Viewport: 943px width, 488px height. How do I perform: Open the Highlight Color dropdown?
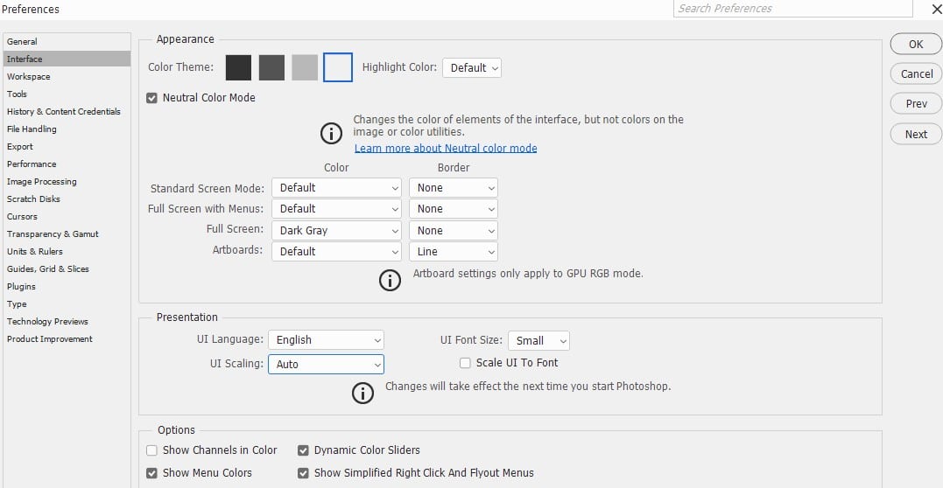(472, 67)
